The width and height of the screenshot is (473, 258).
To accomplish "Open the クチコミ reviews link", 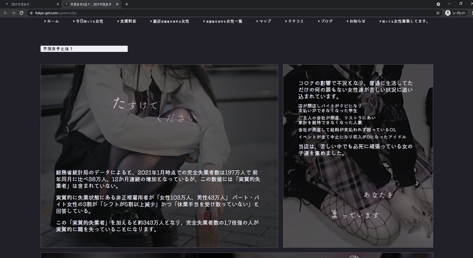I will 293,21.
